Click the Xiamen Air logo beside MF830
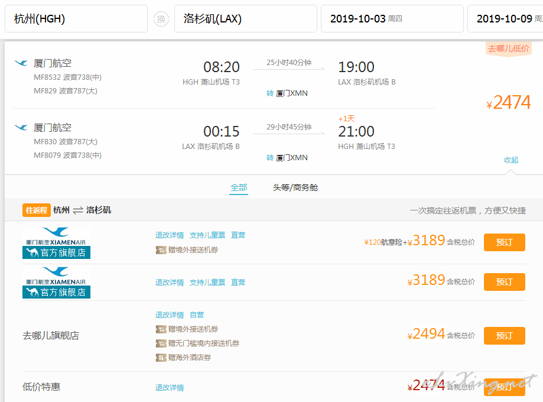 point(21,128)
